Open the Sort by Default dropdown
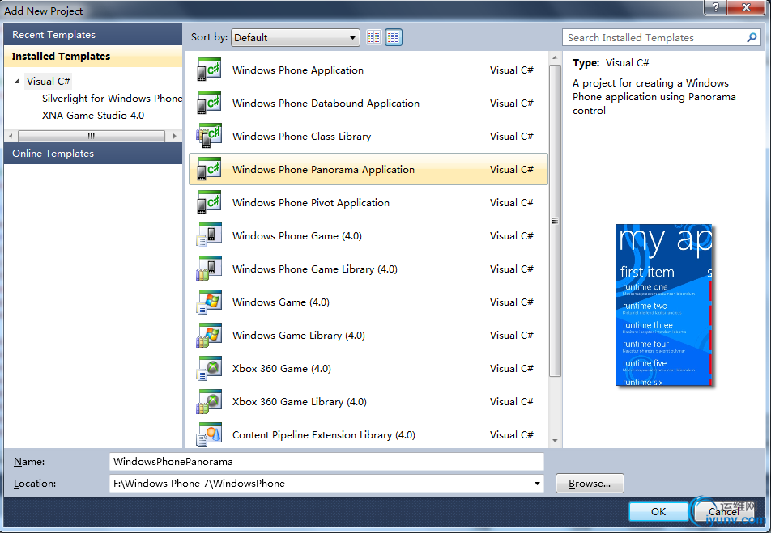 295,38
